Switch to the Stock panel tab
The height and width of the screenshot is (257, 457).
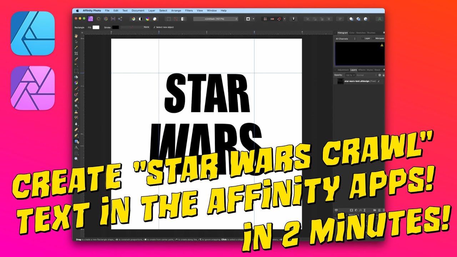[x=377, y=70]
